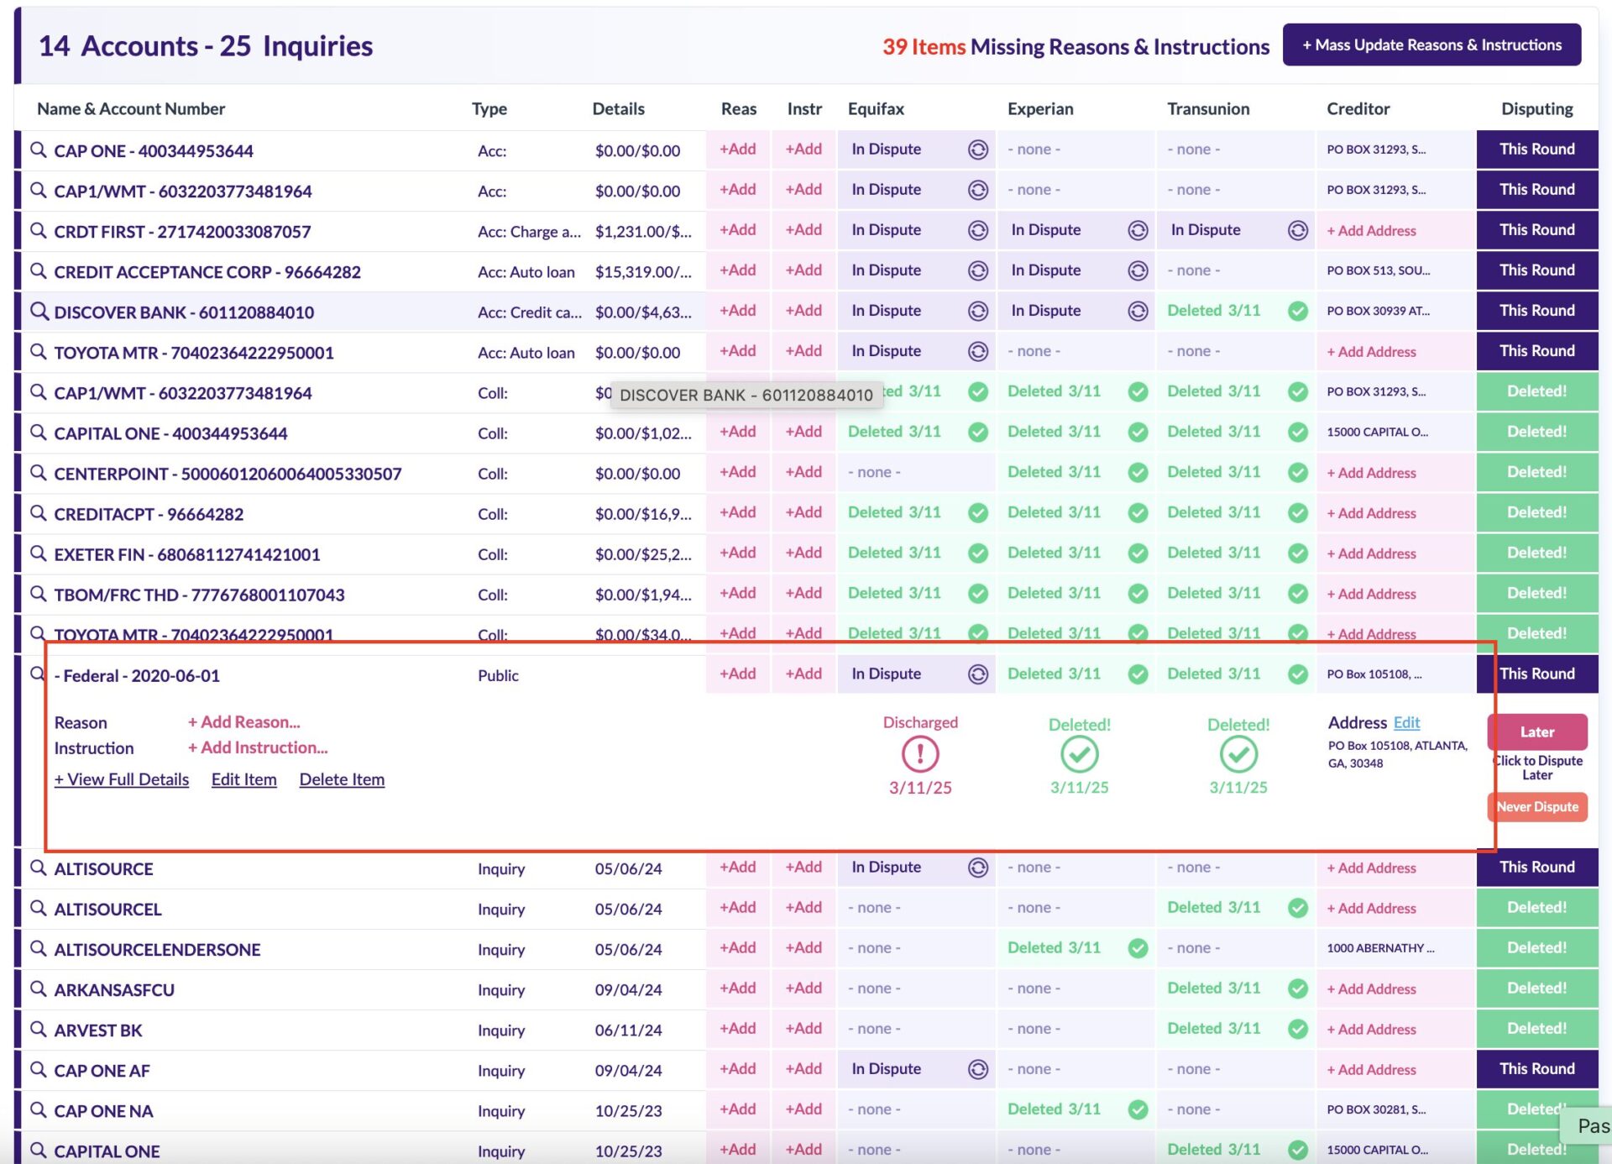
Task: Click magnifier icon for ARVEST BK inquiry
Action: pos(38,1029)
